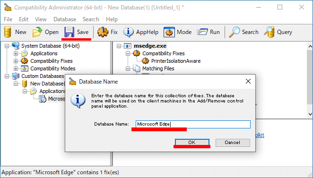This screenshot has width=313, height=178.
Task: Click the Custom Databases computer icon
Action: (x=16, y=76)
